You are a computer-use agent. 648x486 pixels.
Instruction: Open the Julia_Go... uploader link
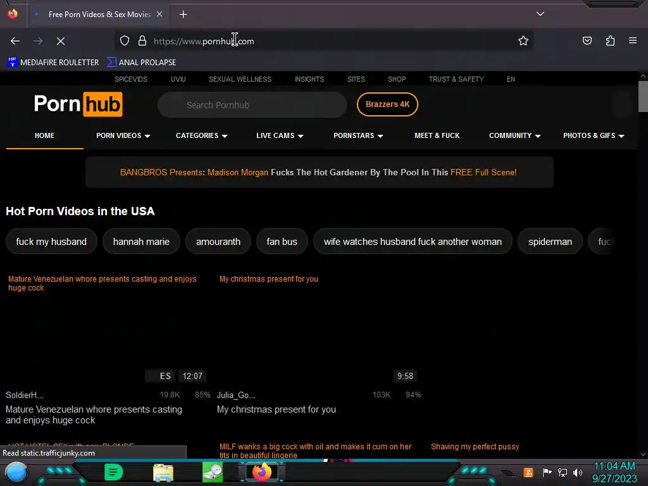point(236,395)
